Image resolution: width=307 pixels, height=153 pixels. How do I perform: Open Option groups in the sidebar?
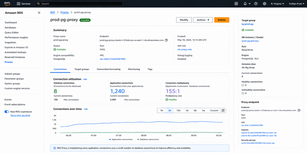coord(12,84)
